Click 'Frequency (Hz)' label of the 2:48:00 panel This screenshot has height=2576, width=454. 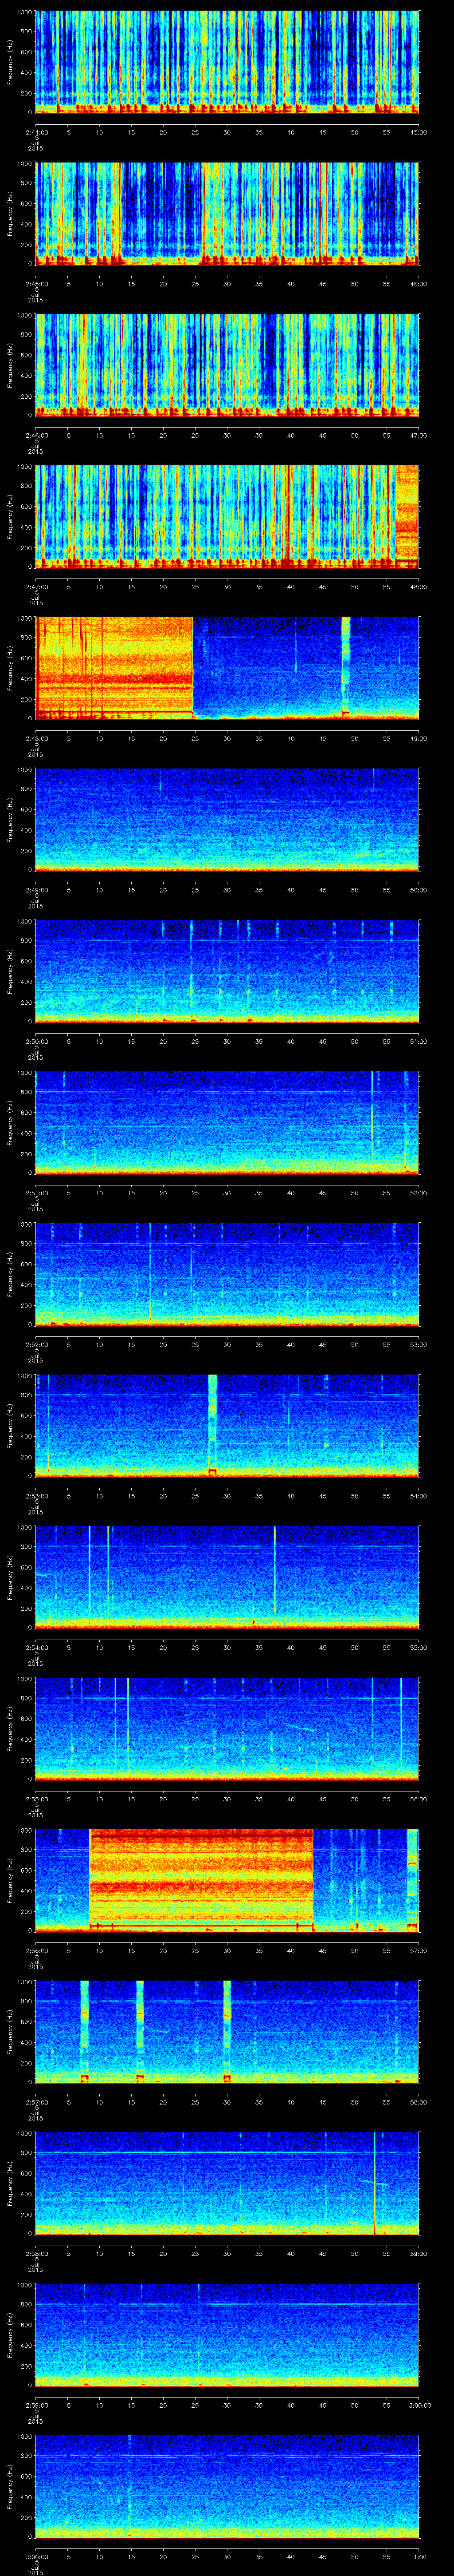point(10,668)
